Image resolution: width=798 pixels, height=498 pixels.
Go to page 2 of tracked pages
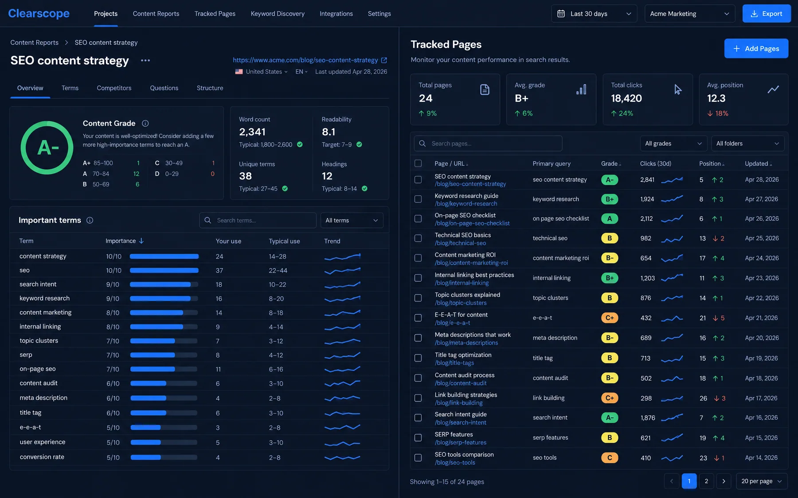[x=706, y=481]
